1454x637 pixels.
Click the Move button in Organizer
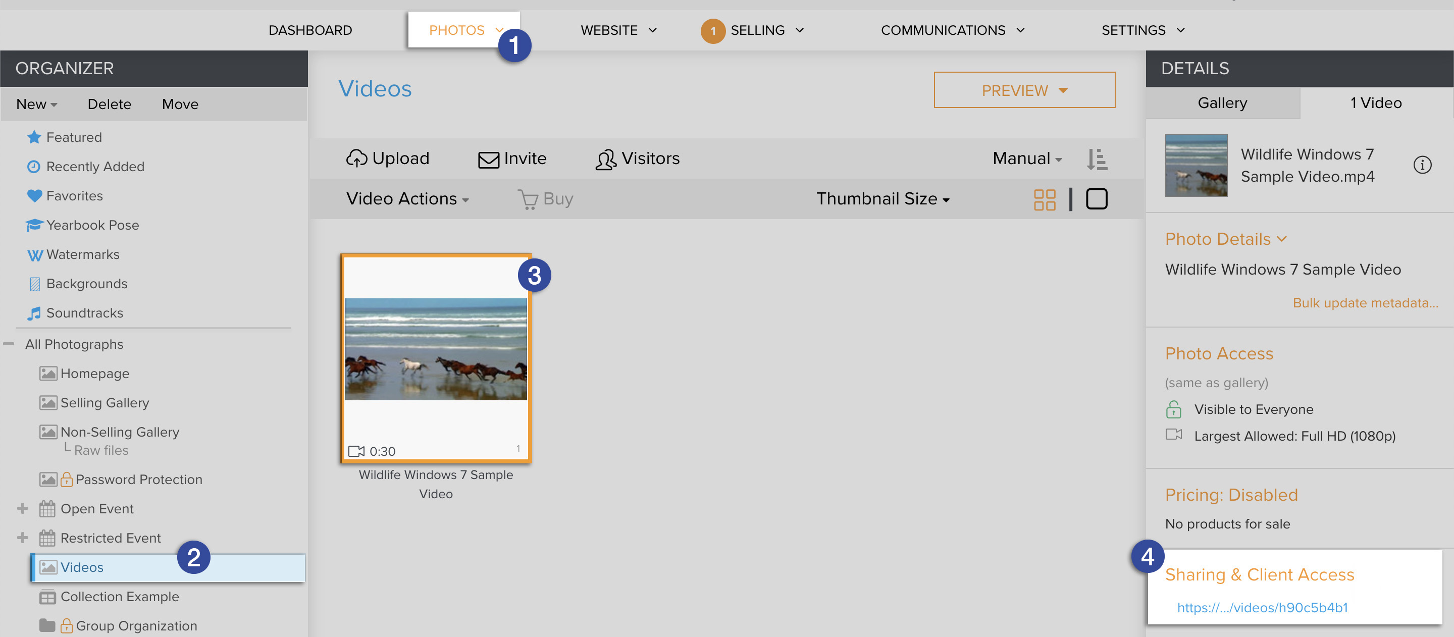[x=180, y=104]
